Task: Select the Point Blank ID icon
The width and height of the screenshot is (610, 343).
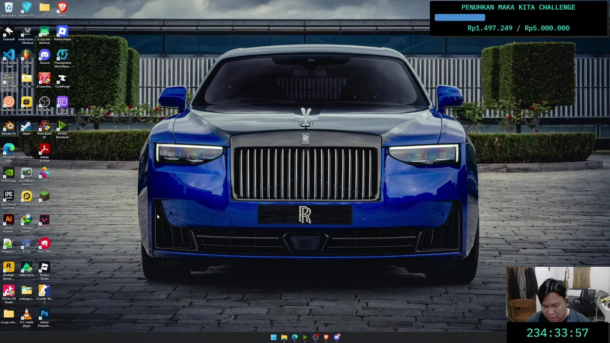Action: click(x=44, y=129)
